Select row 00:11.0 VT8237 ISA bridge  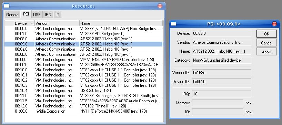[84, 96]
